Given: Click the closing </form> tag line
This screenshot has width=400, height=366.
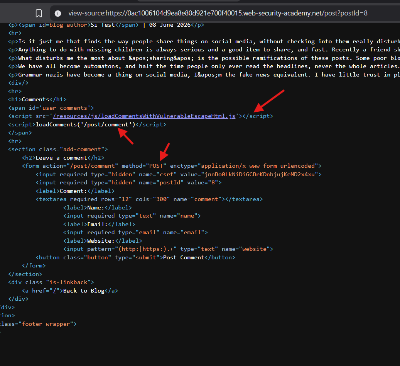Looking at the screenshot, I should point(34,266).
